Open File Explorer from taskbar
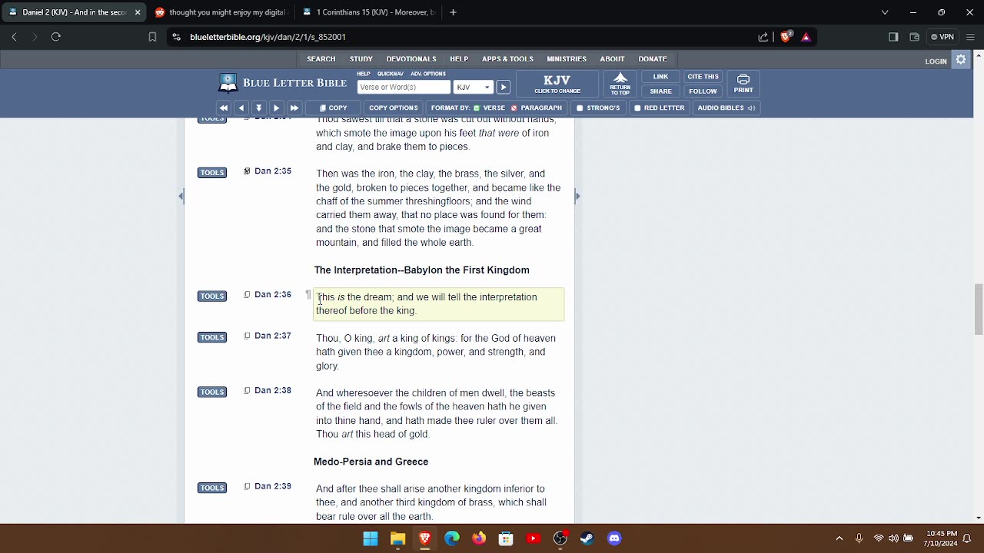 coord(397,538)
